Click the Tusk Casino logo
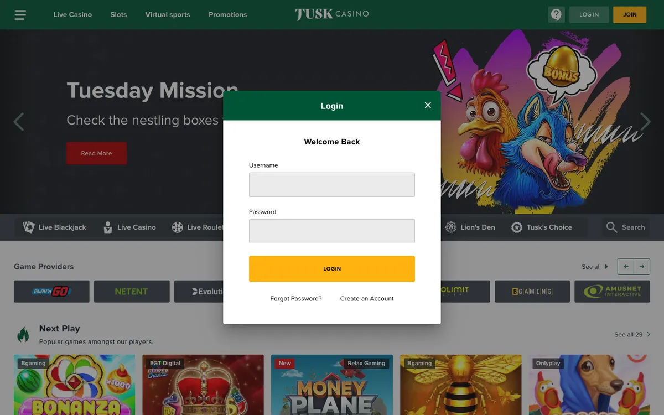The width and height of the screenshot is (664, 415). (332, 14)
